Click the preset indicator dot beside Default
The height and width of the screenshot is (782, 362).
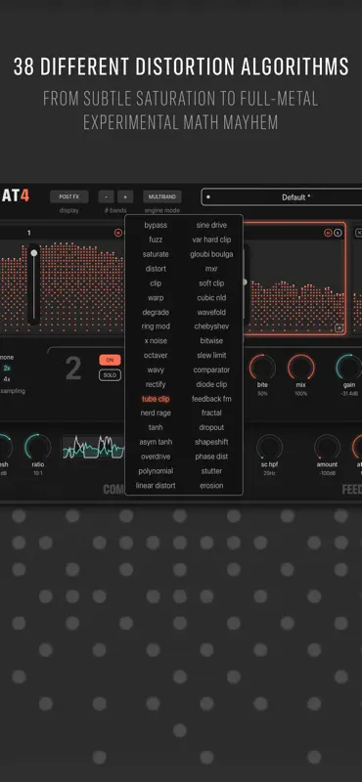click(x=208, y=197)
